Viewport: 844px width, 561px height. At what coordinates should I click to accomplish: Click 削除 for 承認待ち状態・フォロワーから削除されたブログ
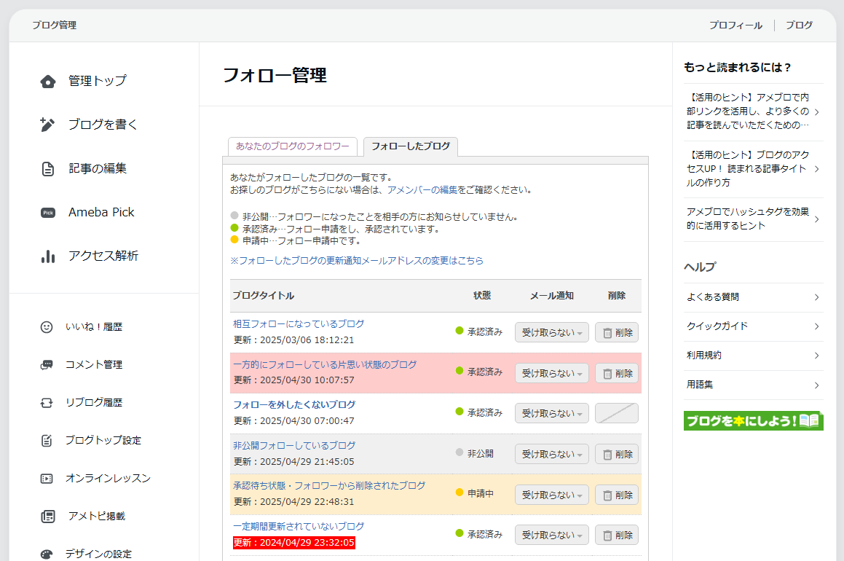click(x=617, y=495)
